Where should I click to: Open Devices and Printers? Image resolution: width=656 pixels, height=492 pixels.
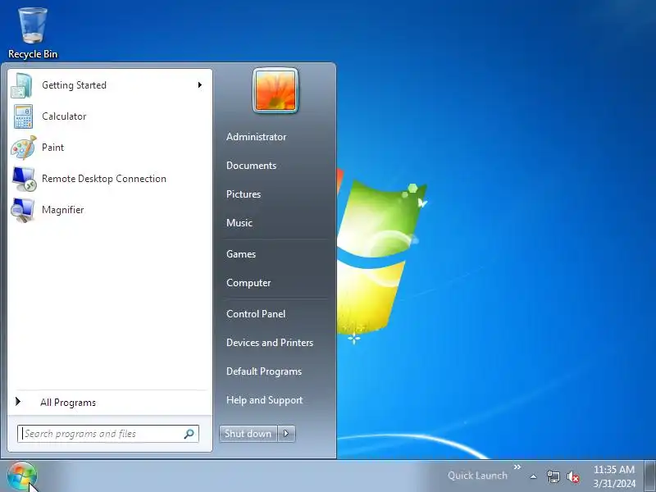pos(270,343)
